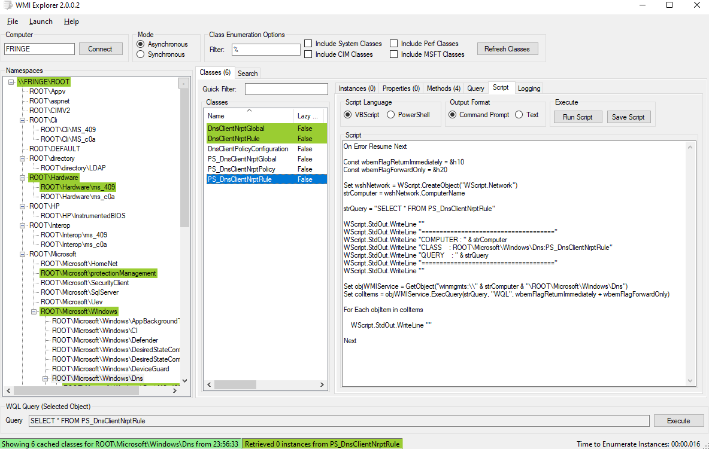Open the Help menu

pos(71,22)
